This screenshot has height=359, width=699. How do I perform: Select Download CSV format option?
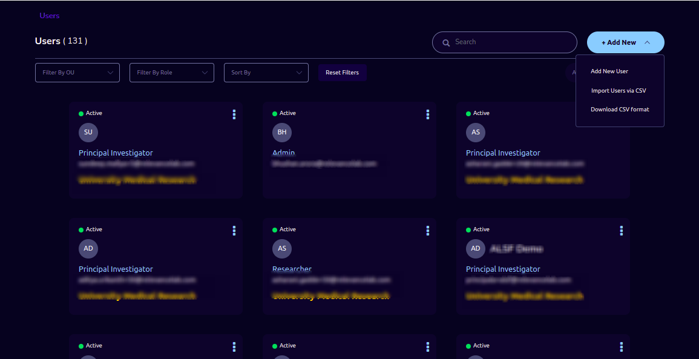coord(620,109)
